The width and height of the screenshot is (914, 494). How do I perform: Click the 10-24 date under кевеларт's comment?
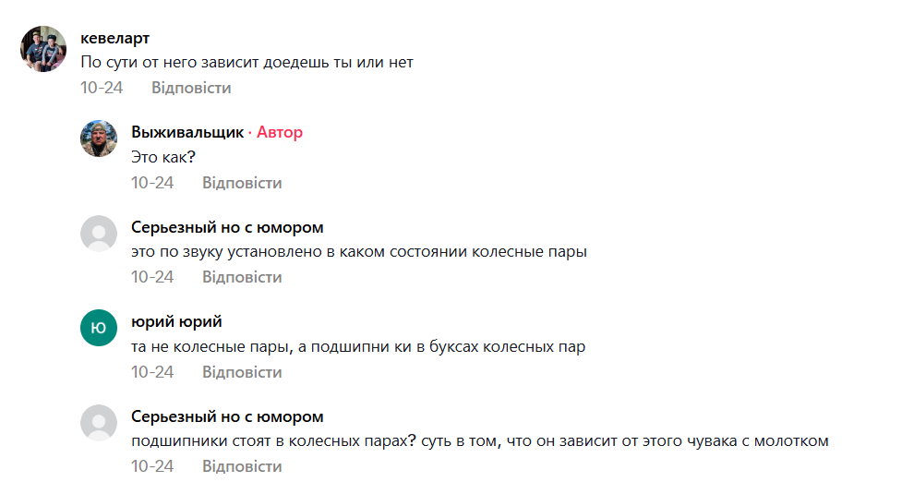tap(102, 88)
